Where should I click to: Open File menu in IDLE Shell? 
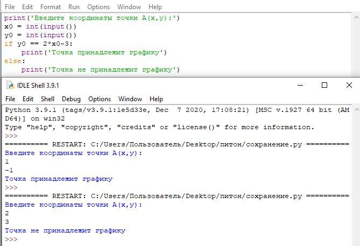10,99
